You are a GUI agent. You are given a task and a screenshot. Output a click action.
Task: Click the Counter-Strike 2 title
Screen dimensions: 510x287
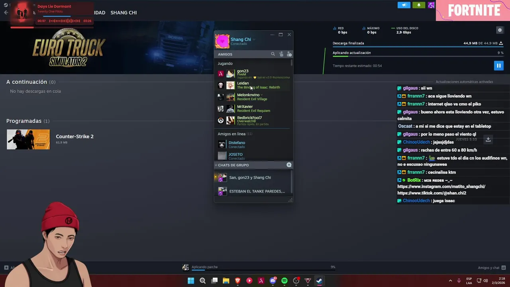75,136
